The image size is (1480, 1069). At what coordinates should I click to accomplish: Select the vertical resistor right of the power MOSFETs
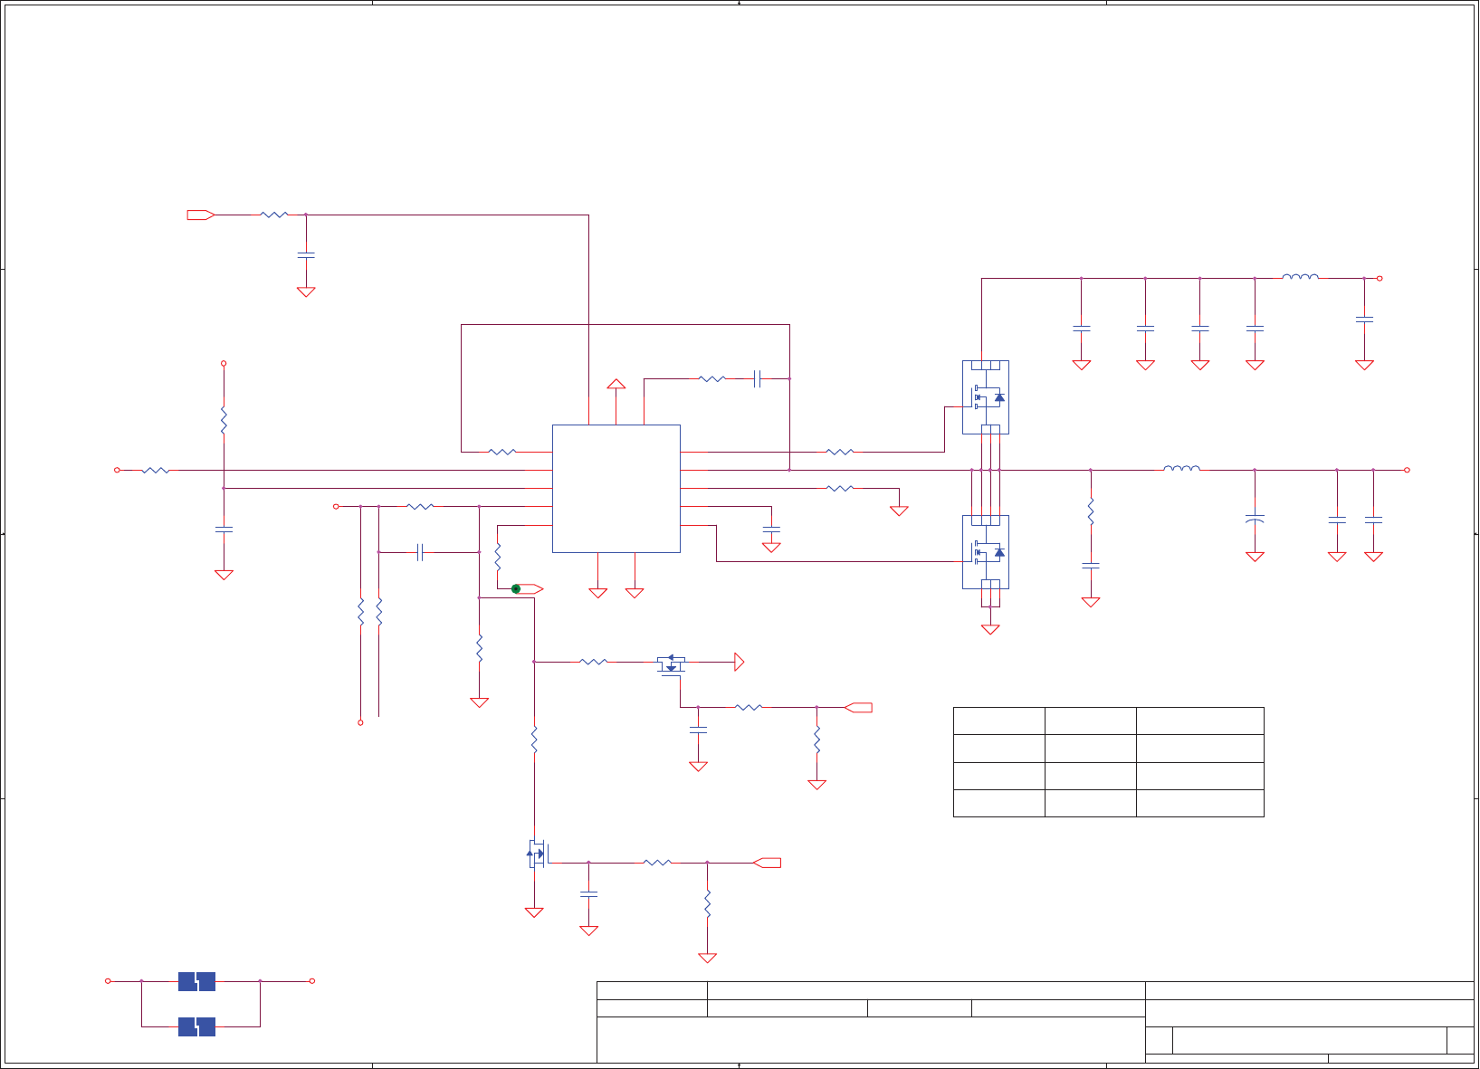click(x=1091, y=511)
